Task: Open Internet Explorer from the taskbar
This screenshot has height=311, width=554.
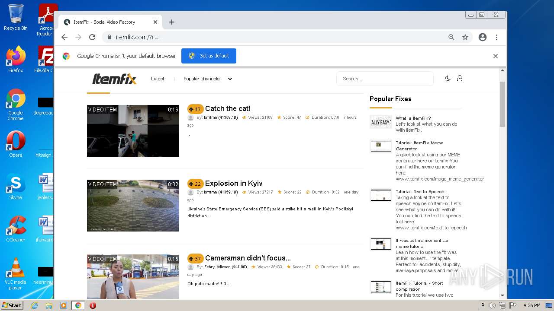Action: point(34,305)
